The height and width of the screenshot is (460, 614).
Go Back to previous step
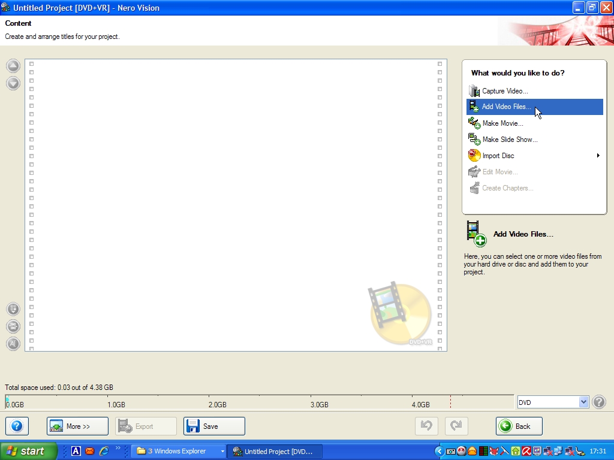point(519,426)
